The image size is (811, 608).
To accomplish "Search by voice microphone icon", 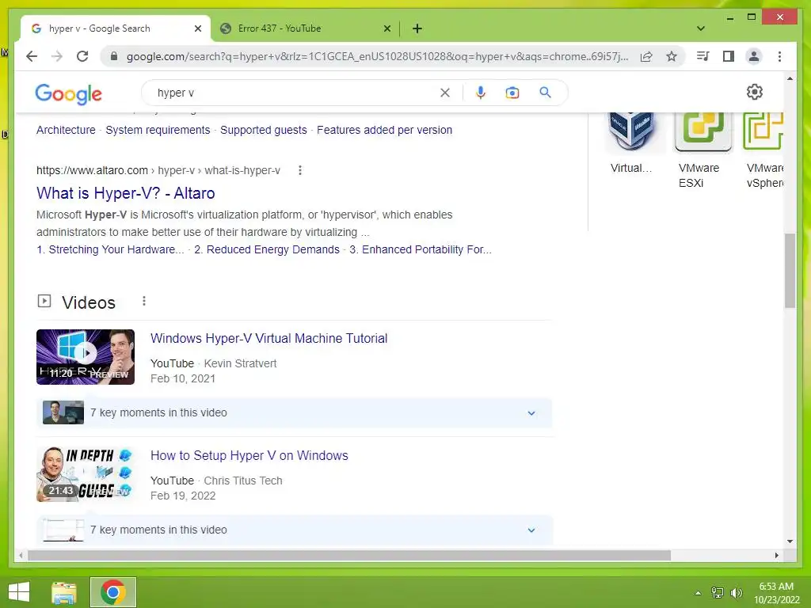I will coord(481,93).
